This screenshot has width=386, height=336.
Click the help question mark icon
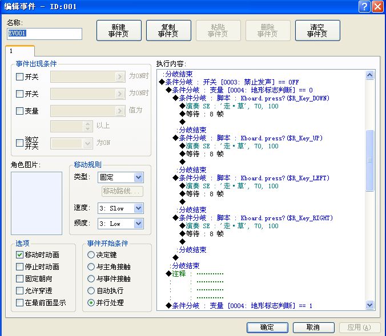point(364,6)
